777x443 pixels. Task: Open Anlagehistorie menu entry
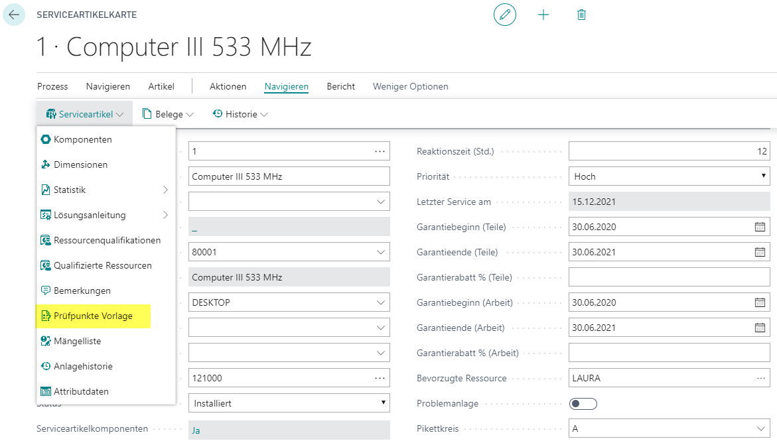tap(106, 367)
